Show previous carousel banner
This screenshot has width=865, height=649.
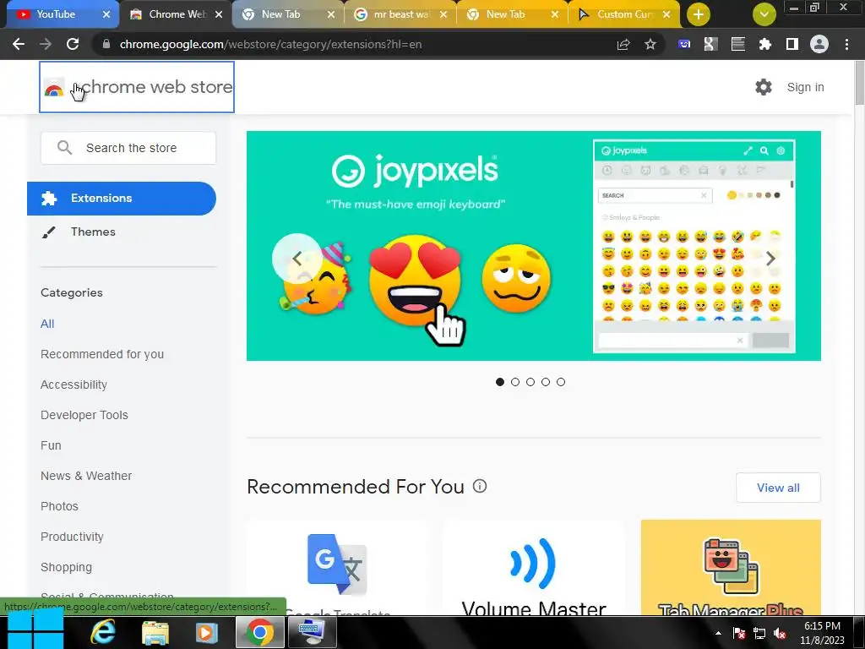(296, 259)
